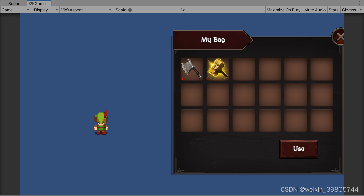The width and height of the screenshot is (364, 196).
Task: Click the axe count number 5
Action: click(x=182, y=79)
